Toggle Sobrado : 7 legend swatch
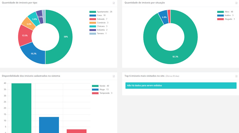 93,19
